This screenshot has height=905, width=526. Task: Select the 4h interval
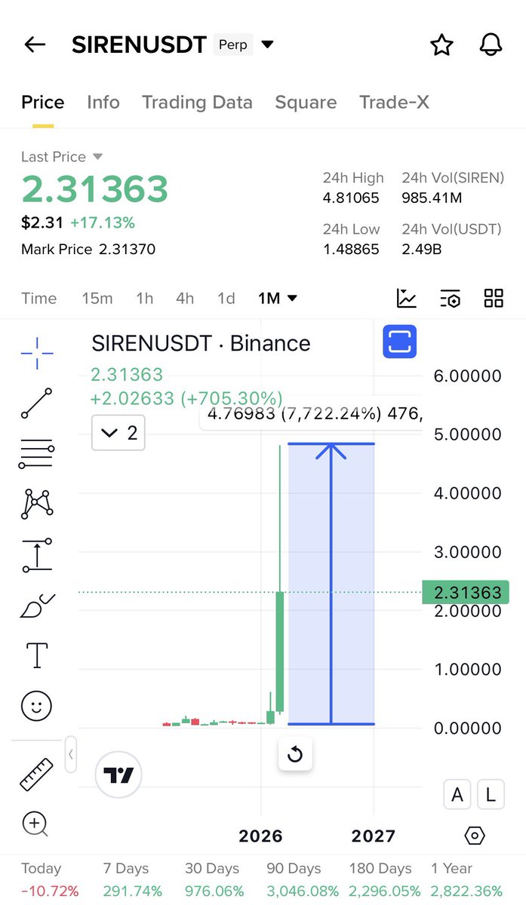coord(185,298)
